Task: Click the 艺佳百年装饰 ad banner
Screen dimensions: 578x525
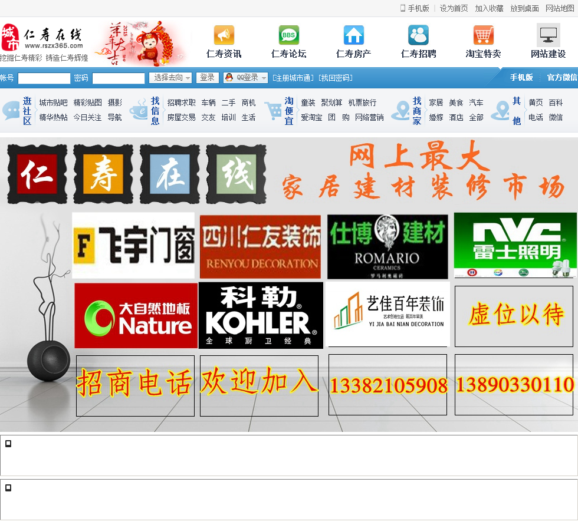Action: 388,314
